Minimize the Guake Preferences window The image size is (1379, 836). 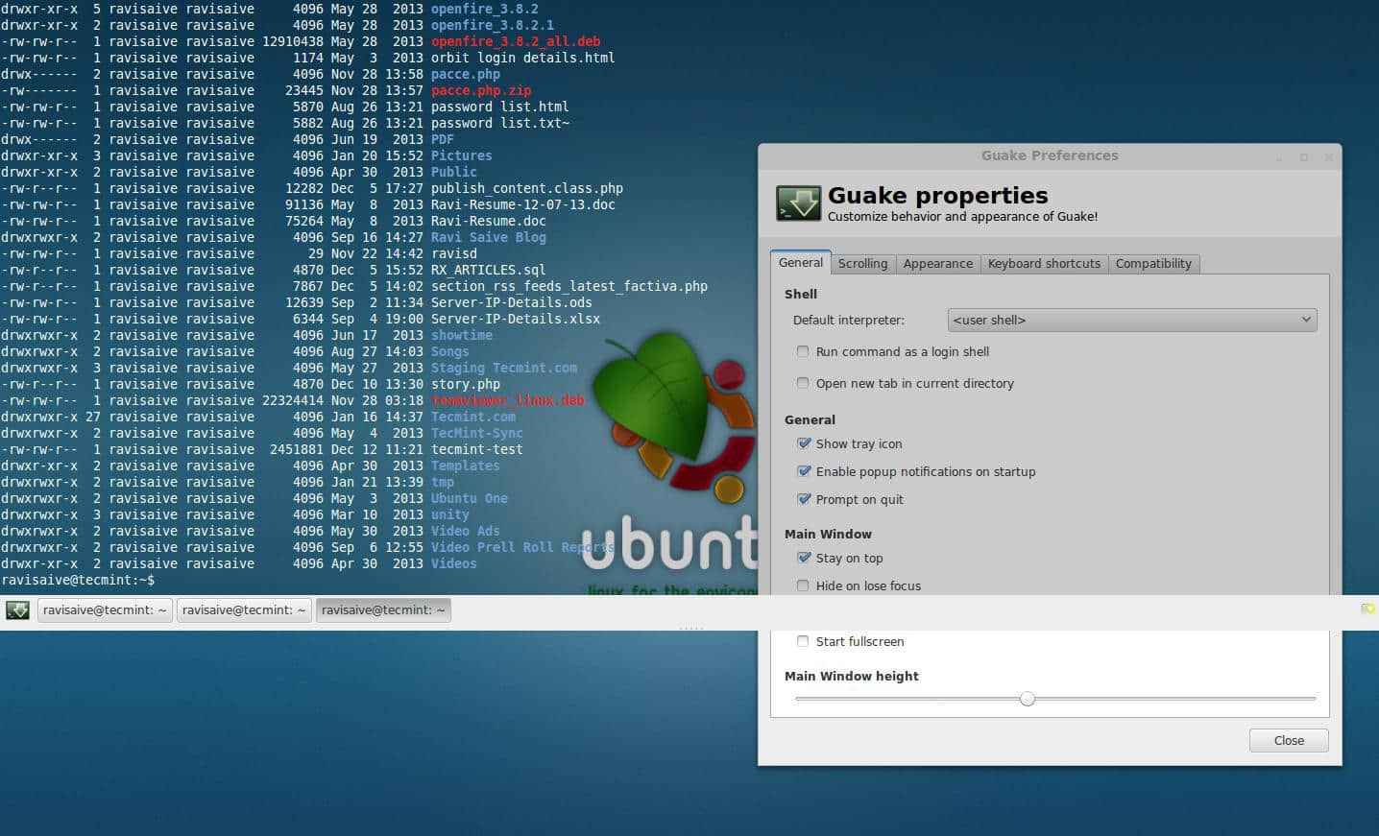point(1279,157)
